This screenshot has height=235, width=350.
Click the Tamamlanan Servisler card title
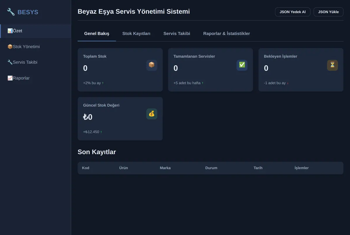coord(194,56)
